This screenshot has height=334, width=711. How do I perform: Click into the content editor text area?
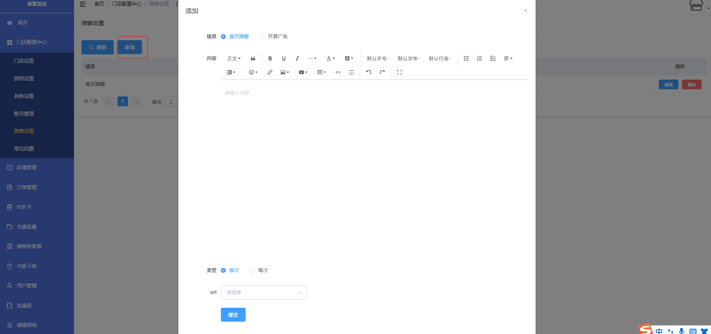click(374, 169)
